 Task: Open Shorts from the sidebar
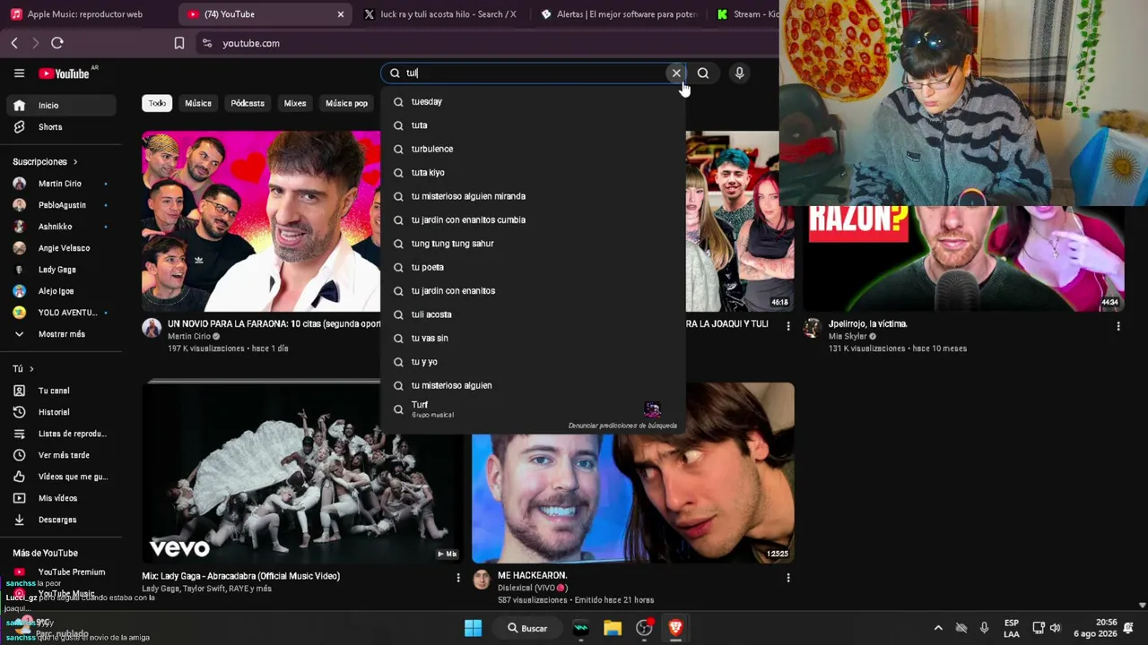pos(61,127)
